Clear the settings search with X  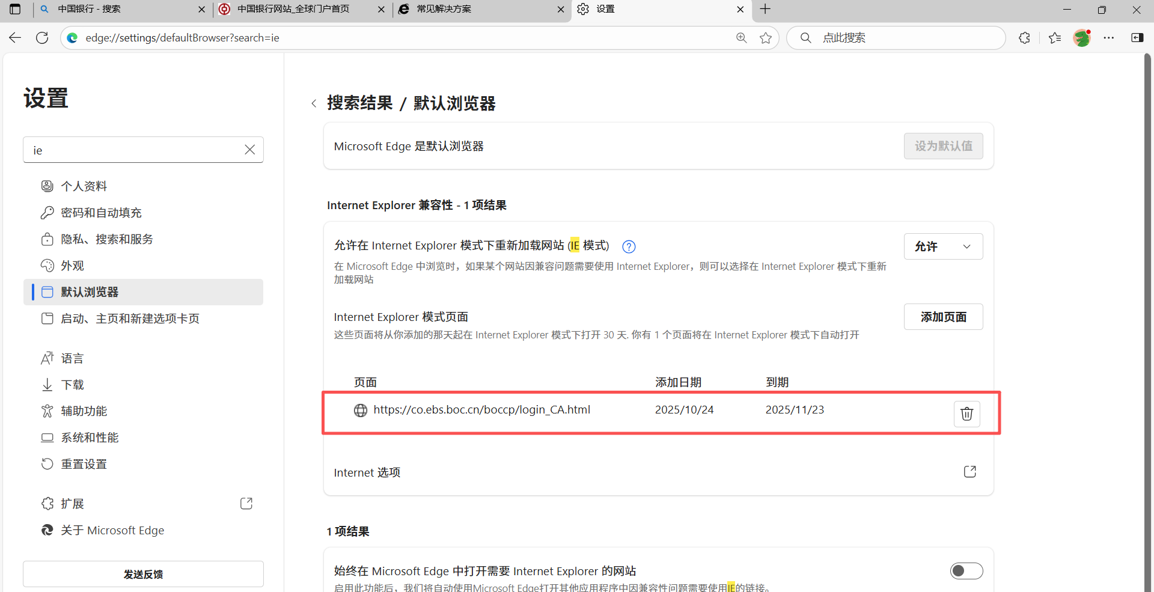pos(250,150)
